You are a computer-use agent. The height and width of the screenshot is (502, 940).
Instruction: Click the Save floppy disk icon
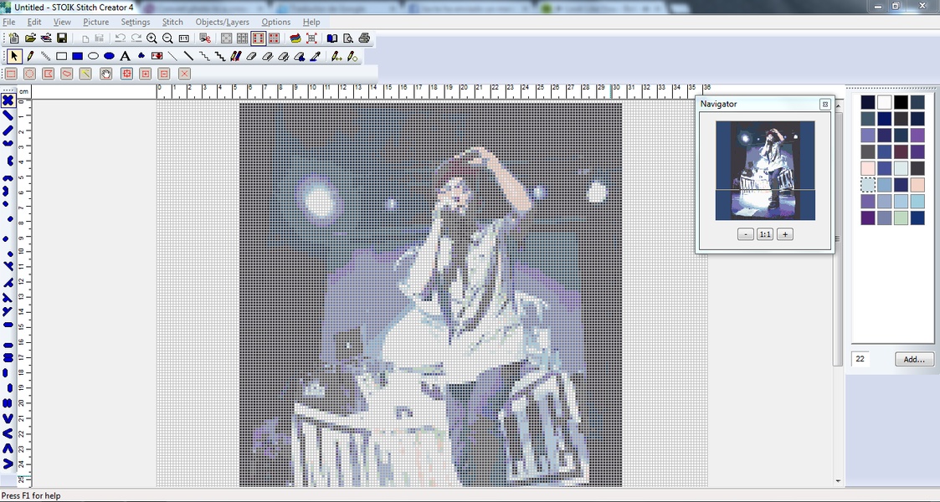pyautogui.click(x=62, y=38)
